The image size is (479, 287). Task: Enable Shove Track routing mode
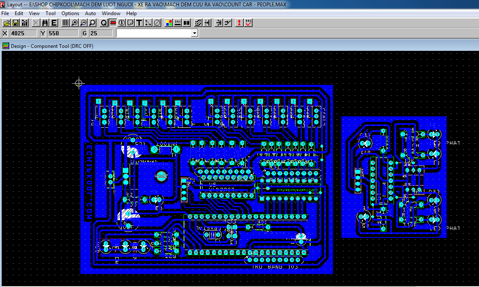198,23
